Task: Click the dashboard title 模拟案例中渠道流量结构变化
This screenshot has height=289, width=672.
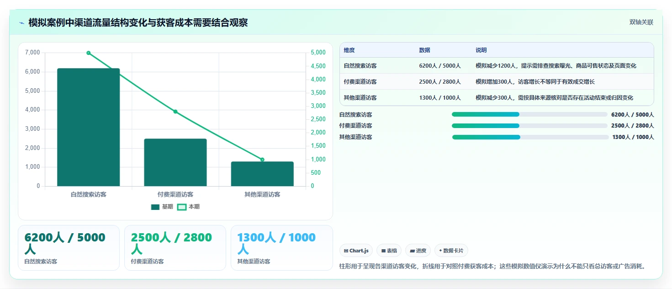Action: pyautogui.click(x=138, y=23)
